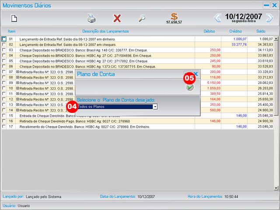Open the magnifying glass search tool
Screen dimensions: 280x210
(x=142, y=18)
